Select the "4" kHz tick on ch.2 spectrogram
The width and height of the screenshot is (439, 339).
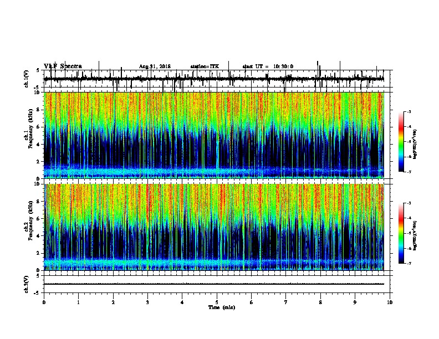tap(38, 236)
